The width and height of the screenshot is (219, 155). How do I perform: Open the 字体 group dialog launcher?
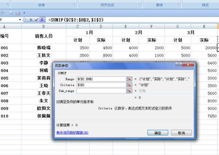pyautogui.click(x=75, y=5)
